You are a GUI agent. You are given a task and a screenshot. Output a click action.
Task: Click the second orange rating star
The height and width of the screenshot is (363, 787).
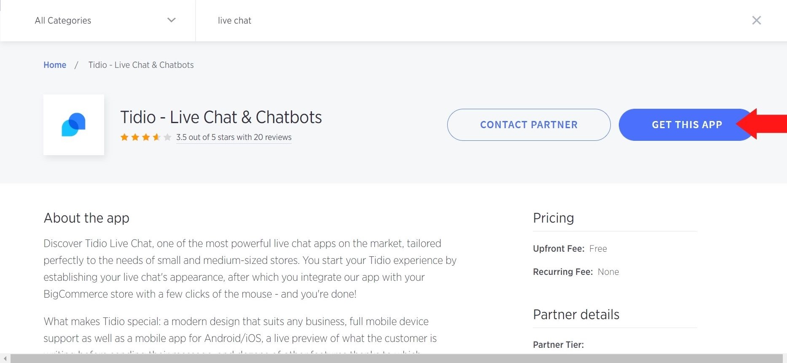(135, 137)
